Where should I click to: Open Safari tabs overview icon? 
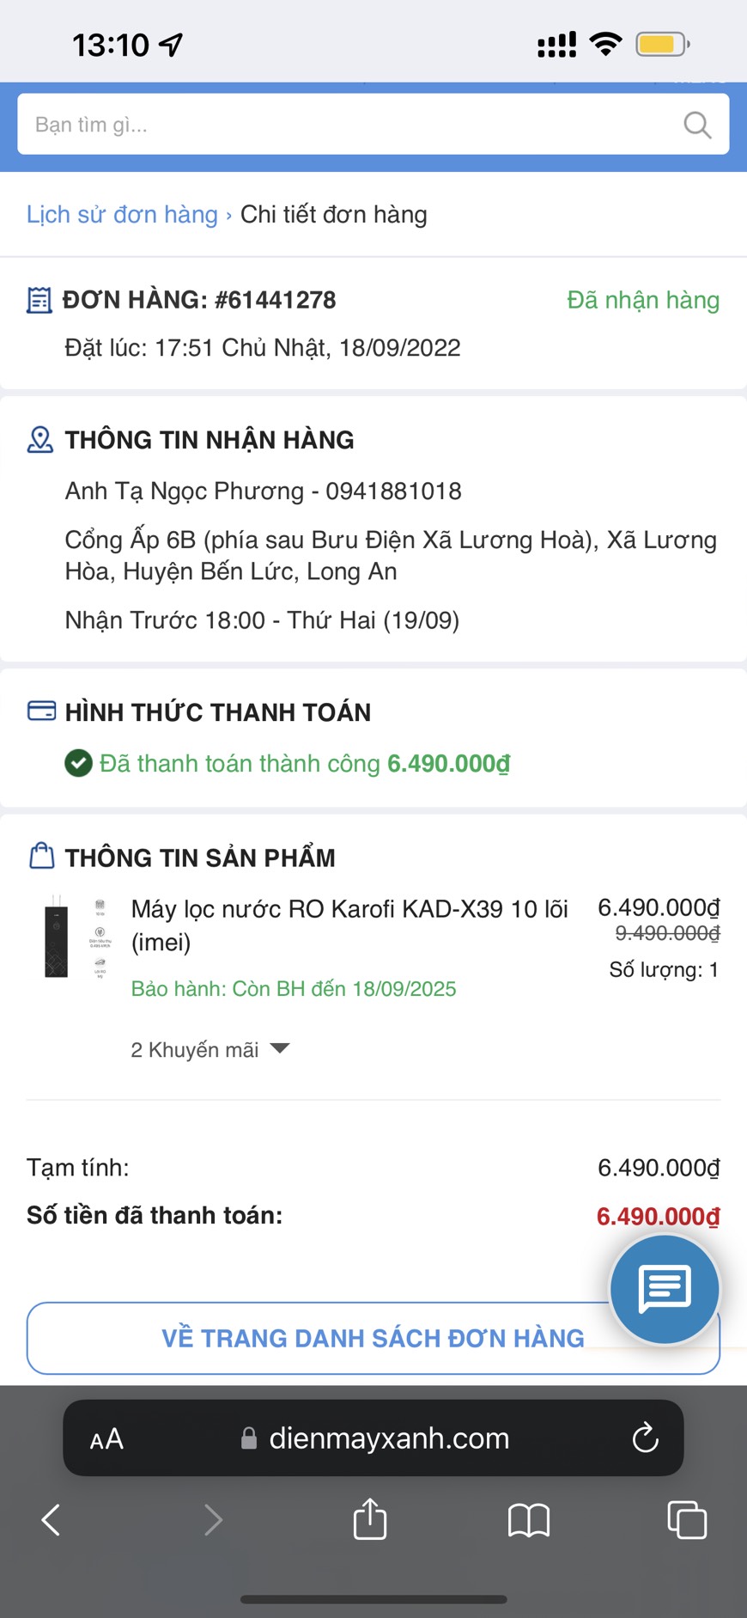687,1520
